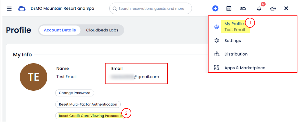Image resolution: width=298 pixels, height=123 pixels.
Task: Click Reset Credit Card Viewing Passcode
Action: (90, 116)
